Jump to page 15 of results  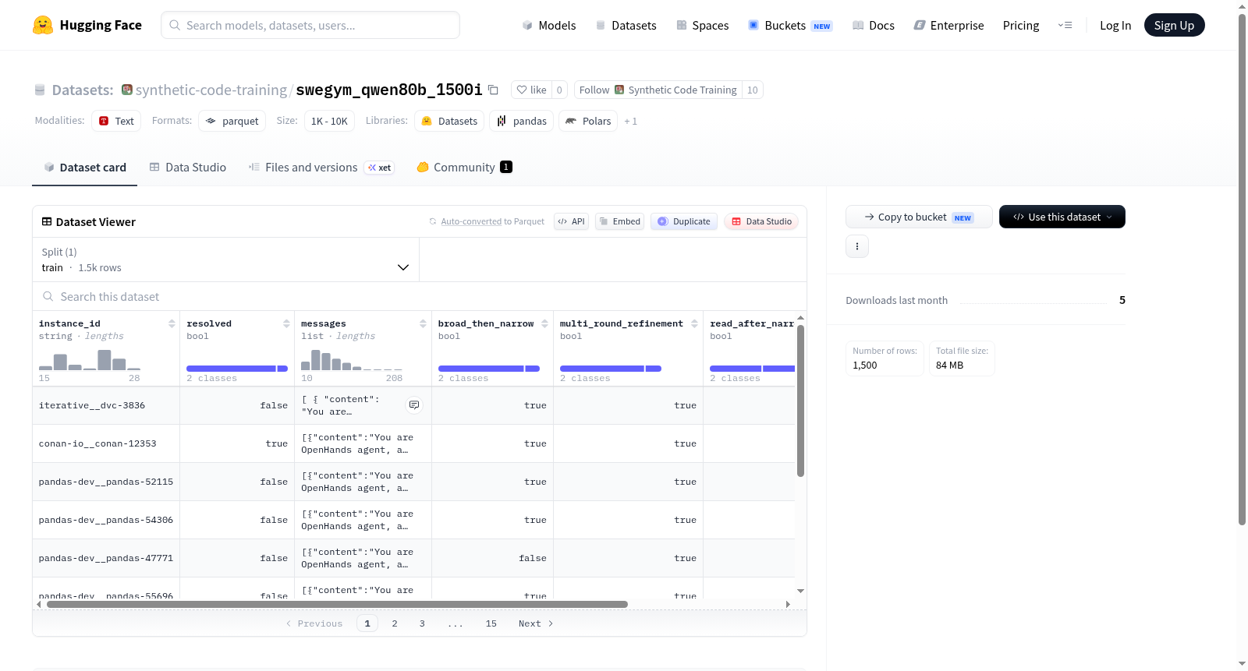coord(491,623)
